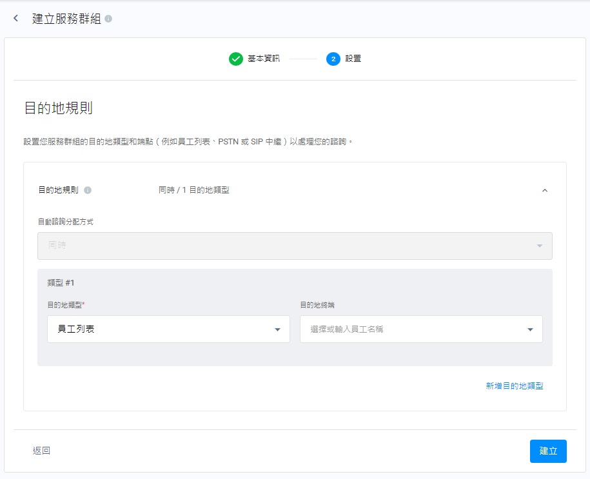
Task: Click the green checkmark step icon
Action: (x=235, y=59)
